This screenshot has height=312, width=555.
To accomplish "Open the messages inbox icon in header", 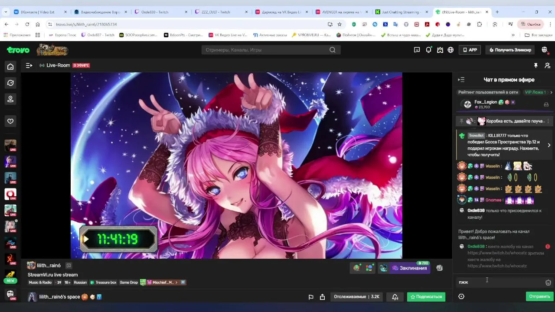I will (417, 50).
